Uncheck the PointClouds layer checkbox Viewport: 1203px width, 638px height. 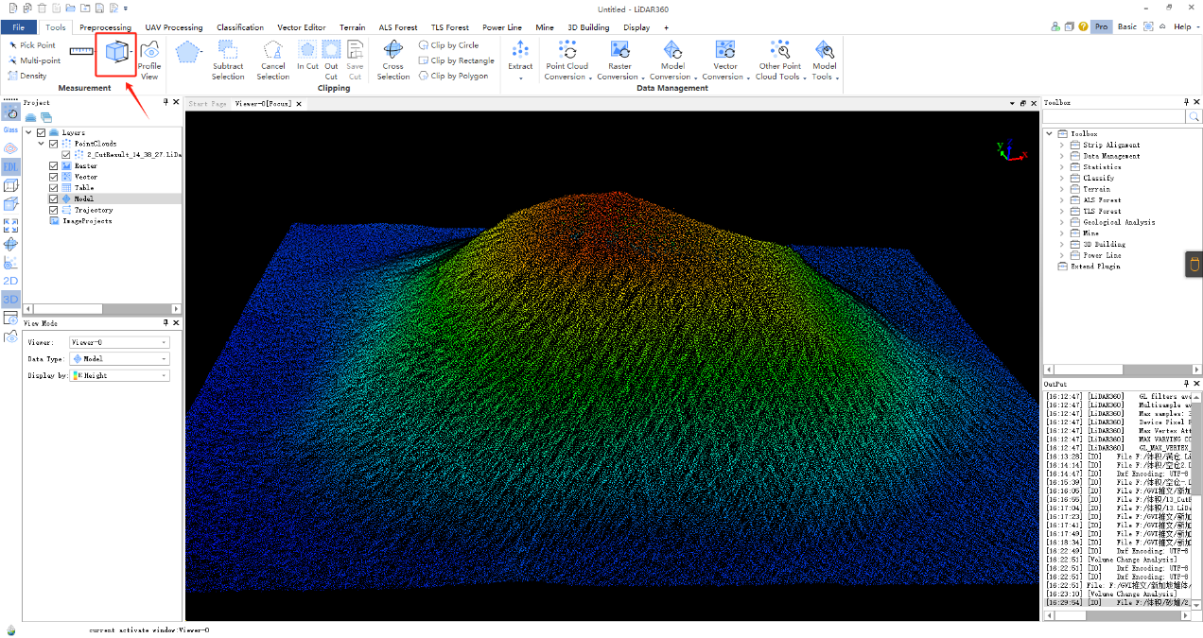pyautogui.click(x=53, y=144)
